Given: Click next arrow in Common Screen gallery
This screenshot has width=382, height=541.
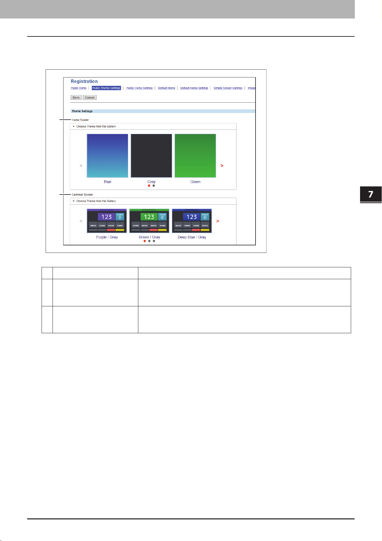Looking at the screenshot, I should [218, 221].
